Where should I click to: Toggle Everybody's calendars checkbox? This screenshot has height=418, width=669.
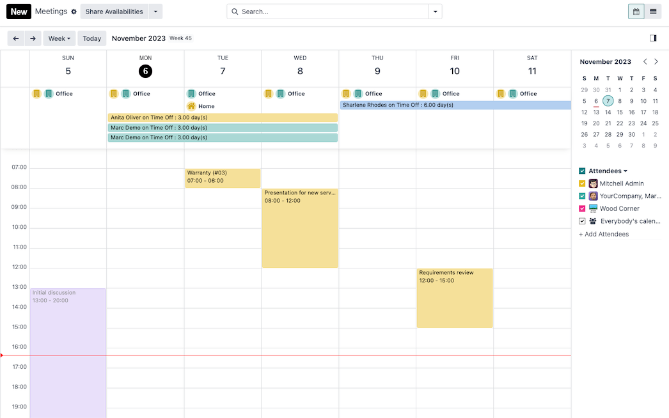point(582,221)
